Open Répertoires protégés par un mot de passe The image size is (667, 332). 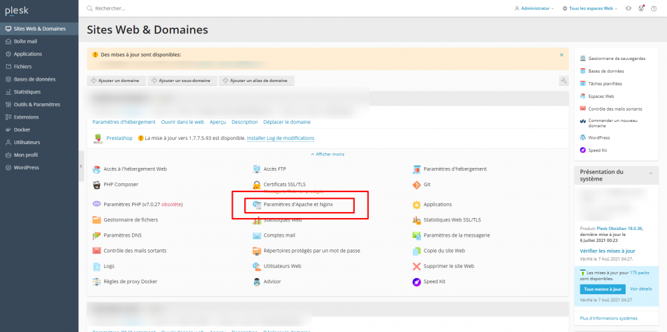point(311,251)
